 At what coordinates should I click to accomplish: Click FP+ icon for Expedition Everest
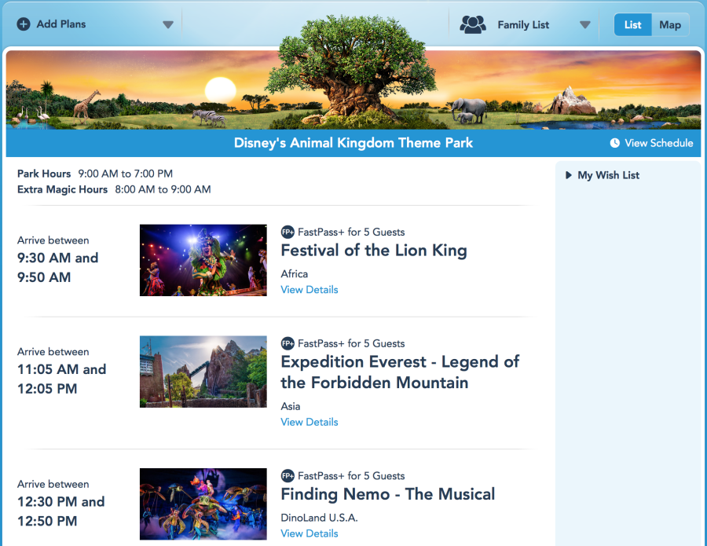288,343
